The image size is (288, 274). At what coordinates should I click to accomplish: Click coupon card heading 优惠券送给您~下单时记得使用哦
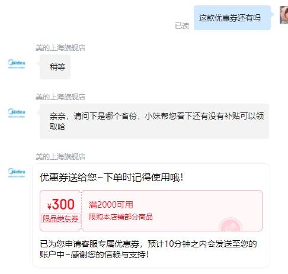pos(112,177)
